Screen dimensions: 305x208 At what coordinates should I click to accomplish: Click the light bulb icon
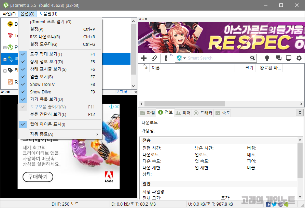[x=267, y=58]
